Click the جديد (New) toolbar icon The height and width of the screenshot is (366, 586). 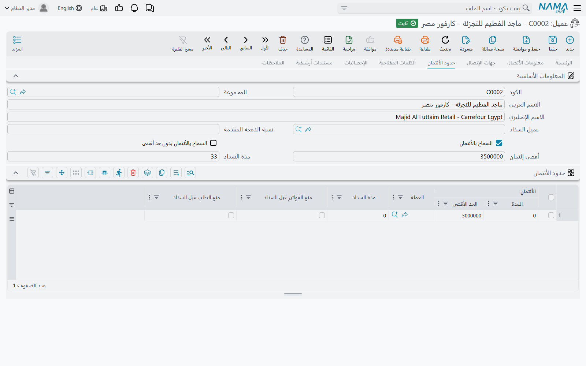coord(570,43)
